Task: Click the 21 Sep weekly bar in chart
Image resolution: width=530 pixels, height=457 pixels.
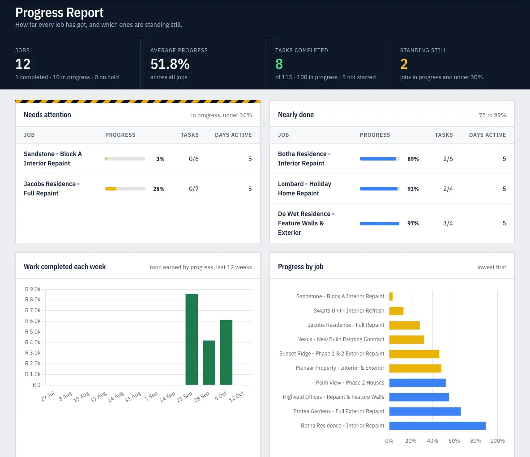Action: (x=192, y=339)
